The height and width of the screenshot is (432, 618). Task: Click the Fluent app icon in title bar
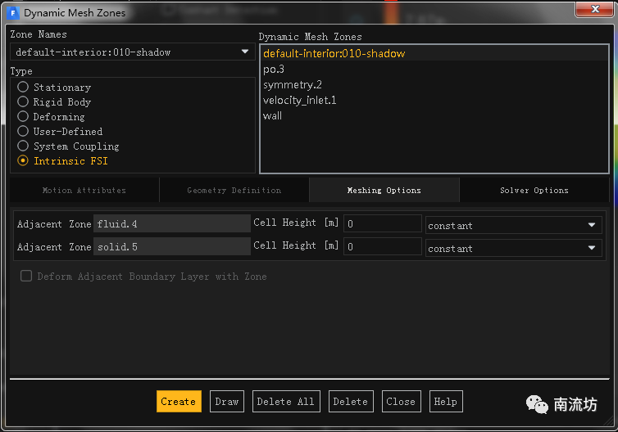tap(12, 13)
